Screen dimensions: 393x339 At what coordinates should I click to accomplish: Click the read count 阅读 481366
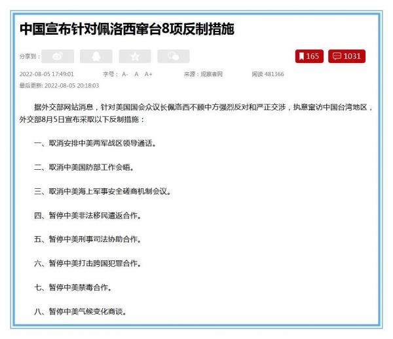[268, 74]
